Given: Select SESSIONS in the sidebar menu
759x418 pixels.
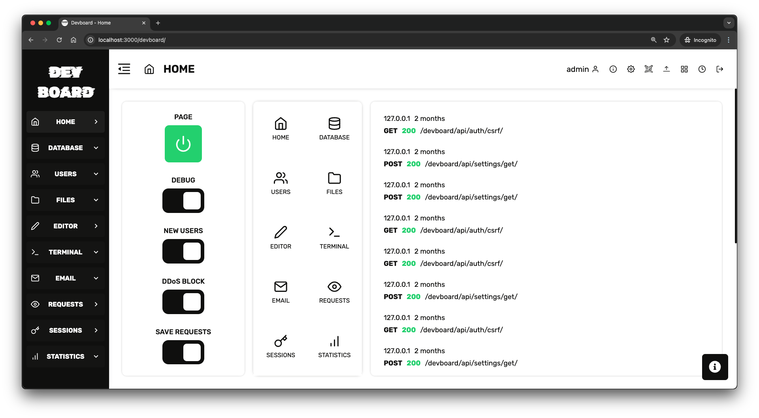Looking at the screenshot, I should click(66, 330).
